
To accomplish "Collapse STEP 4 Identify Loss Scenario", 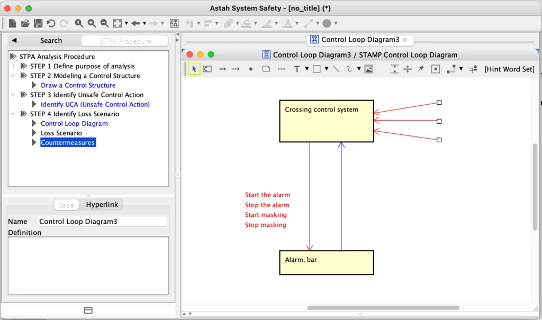I will click(x=13, y=113).
